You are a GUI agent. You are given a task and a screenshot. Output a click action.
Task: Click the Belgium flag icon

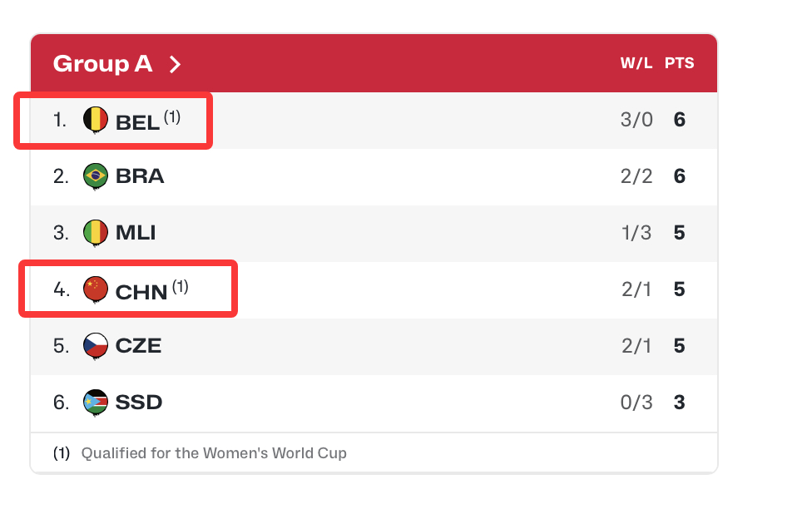click(x=96, y=119)
